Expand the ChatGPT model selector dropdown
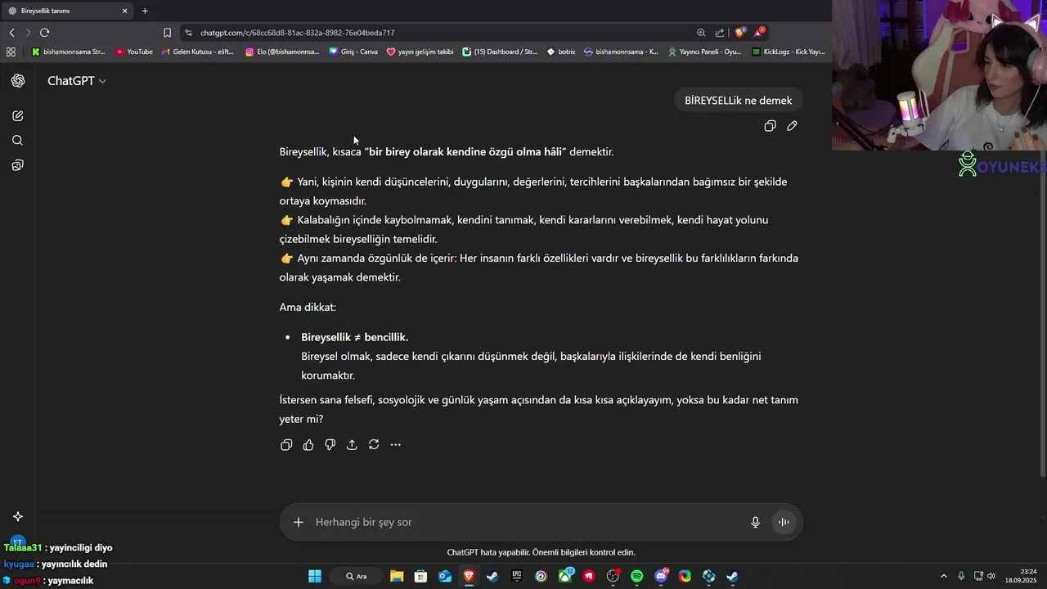Screen dimensions: 1047x589 pyautogui.click(x=77, y=81)
